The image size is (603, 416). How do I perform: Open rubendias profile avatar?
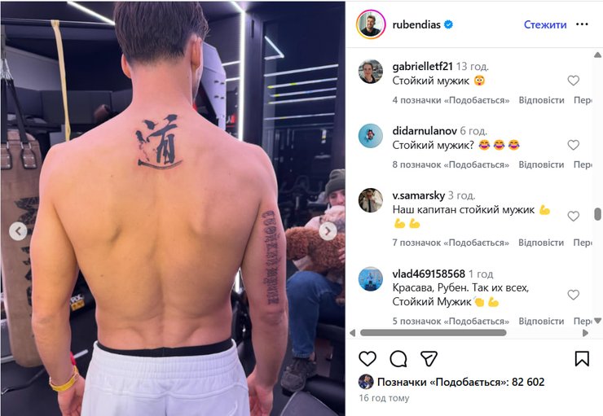point(371,24)
